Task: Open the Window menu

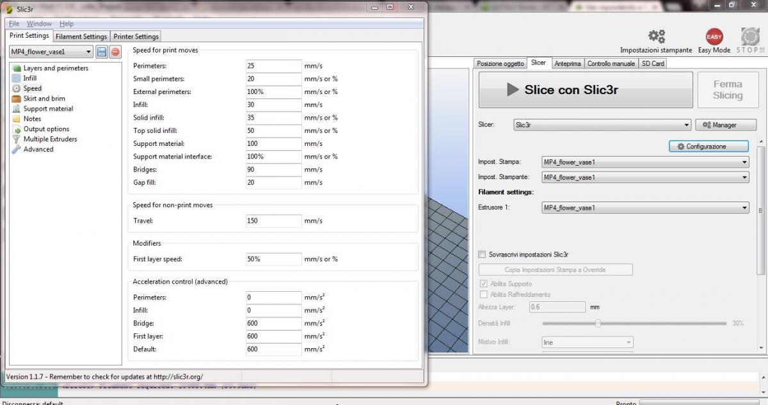Action: [x=39, y=24]
